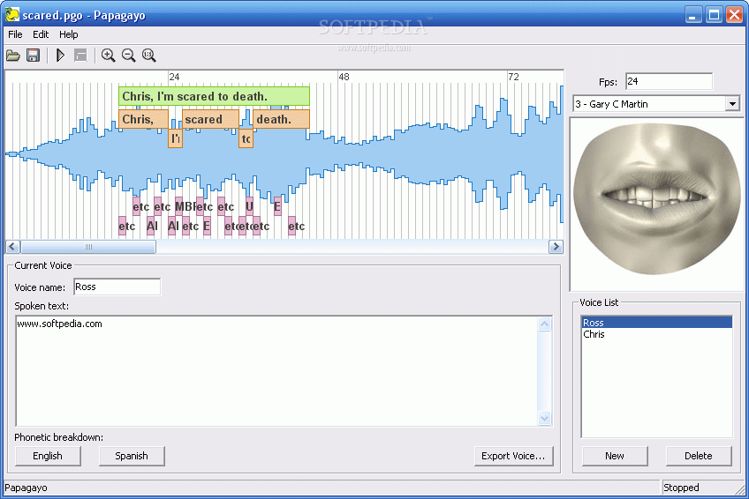Zoom out of the waveform

[128, 56]
